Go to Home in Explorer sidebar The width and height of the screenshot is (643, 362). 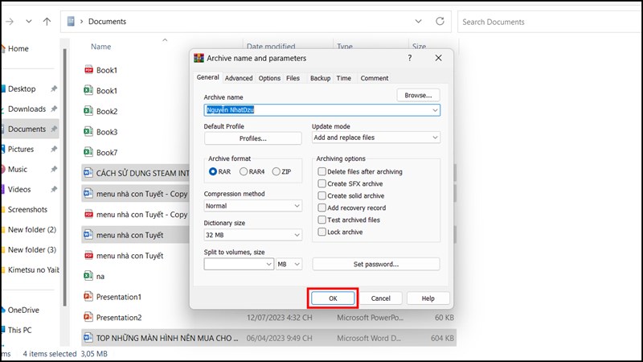pos(18,48)
